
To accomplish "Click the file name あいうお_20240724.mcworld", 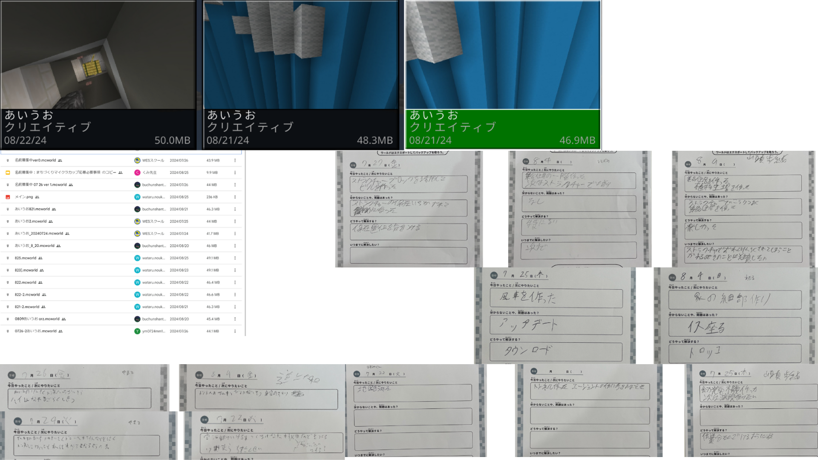I will tap(39, 234).
